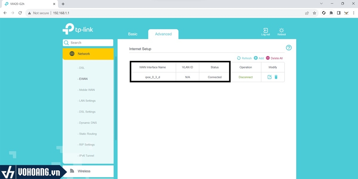358x179 pixels.
Task: Edit the ipoe_0_3_d connection
Action: click(270, 77)
